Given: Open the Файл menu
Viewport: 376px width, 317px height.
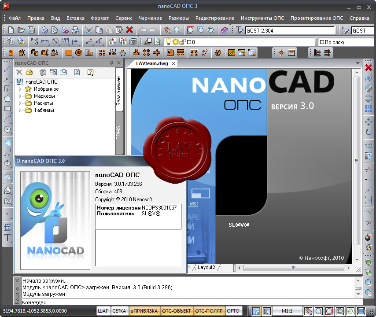Looking at the screenshot, I should pos(15,18).
